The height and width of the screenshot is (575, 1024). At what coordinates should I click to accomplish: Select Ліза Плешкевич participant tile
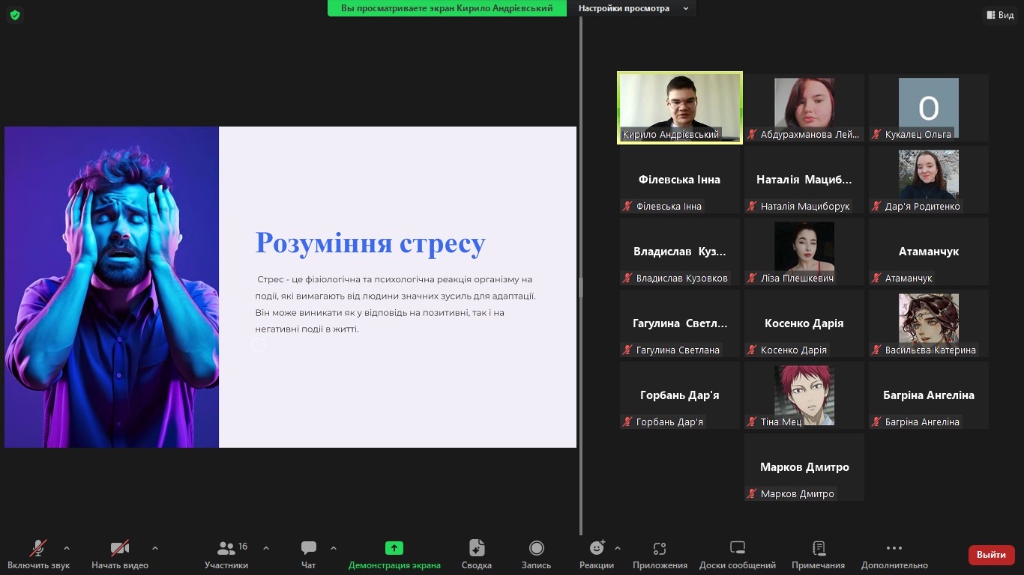point(804,252)
